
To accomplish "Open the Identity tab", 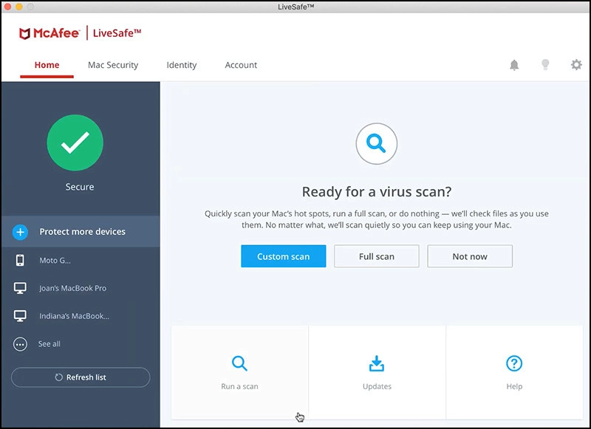I will point(182,65).
